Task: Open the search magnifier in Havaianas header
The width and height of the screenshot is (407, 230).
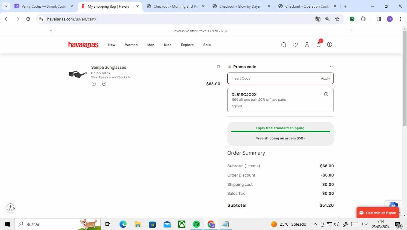Action: click(x=284, y=45)
